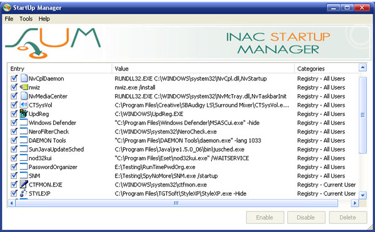Minimize the StartUp Manager window
This screenshot has height=232, width=375.
pyautogui.click(x=333, y=7)
